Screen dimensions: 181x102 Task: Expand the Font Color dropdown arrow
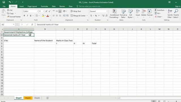click(x=50, y=16)
